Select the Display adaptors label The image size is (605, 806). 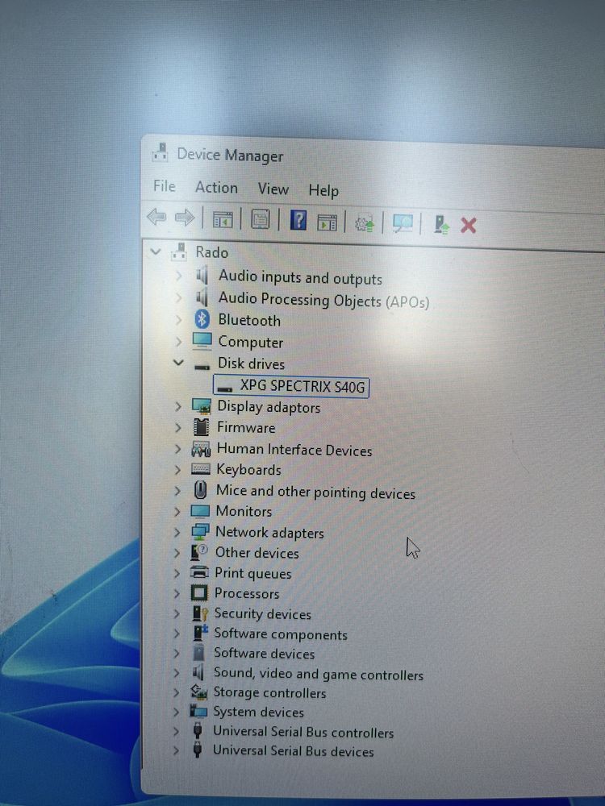pyautogui.click(x=269, y=407)
